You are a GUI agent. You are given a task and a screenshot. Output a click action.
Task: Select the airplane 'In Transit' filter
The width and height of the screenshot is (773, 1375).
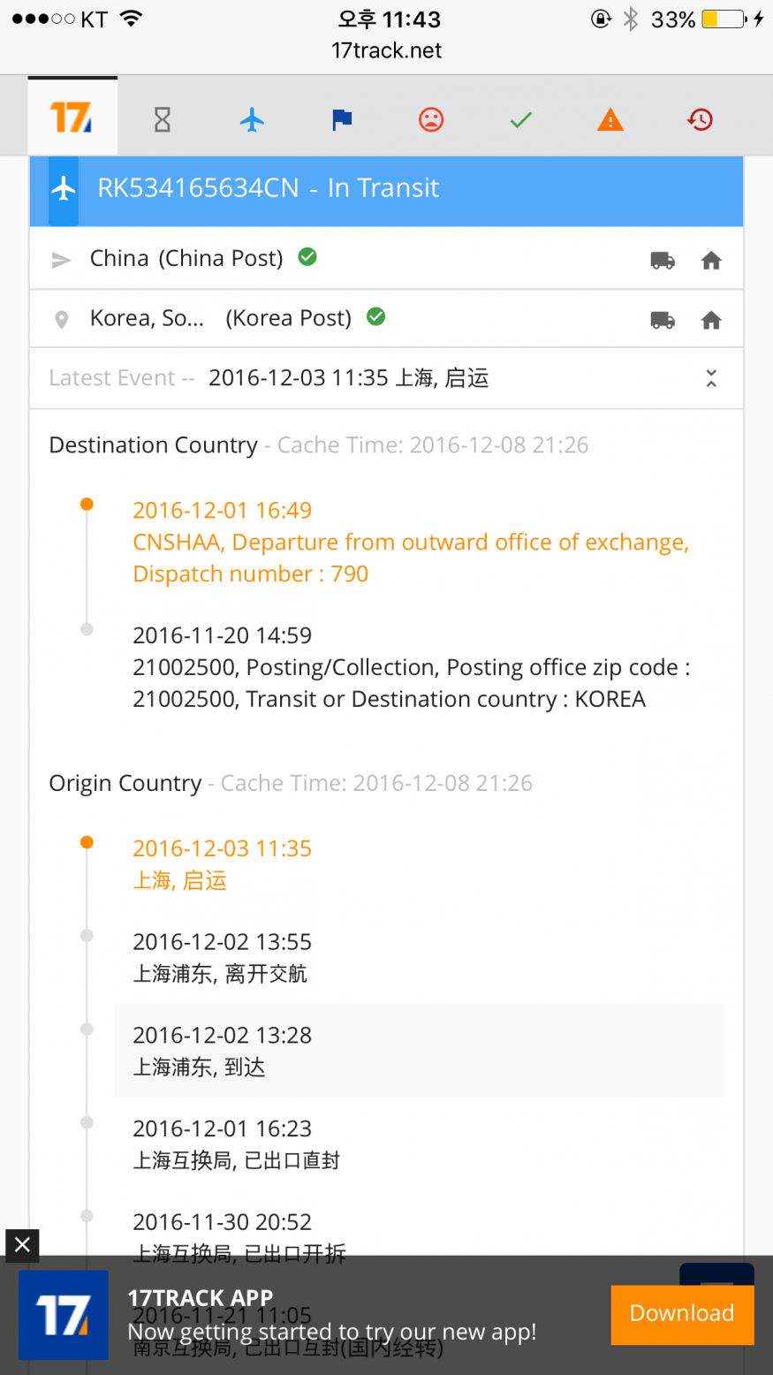coord(253,119)
